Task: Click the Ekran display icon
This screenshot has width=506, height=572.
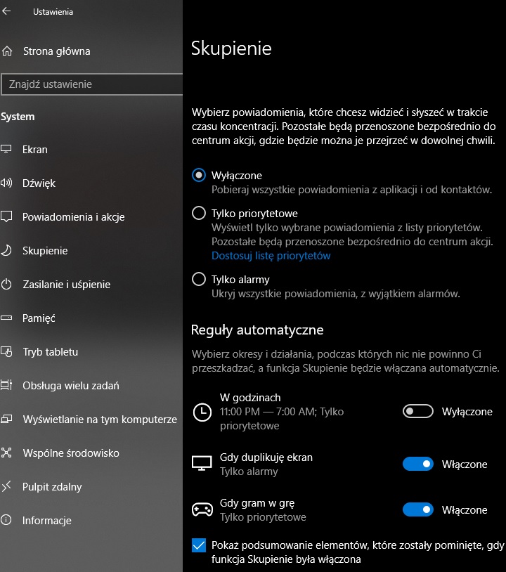Action: [6, 150]
